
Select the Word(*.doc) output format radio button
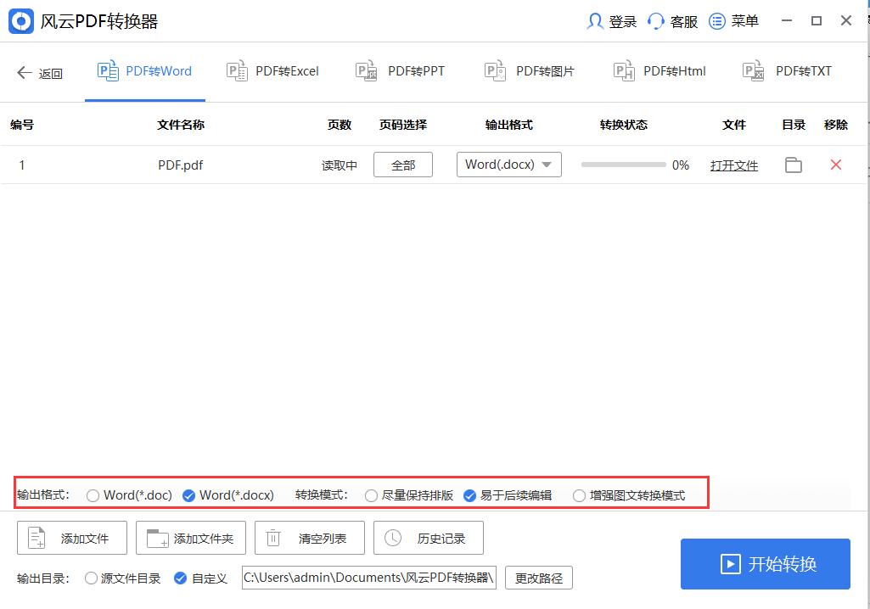[93, 494]
